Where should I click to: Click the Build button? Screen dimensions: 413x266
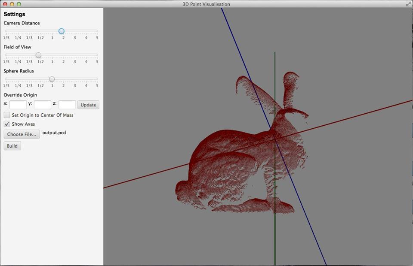click(12, 146)
